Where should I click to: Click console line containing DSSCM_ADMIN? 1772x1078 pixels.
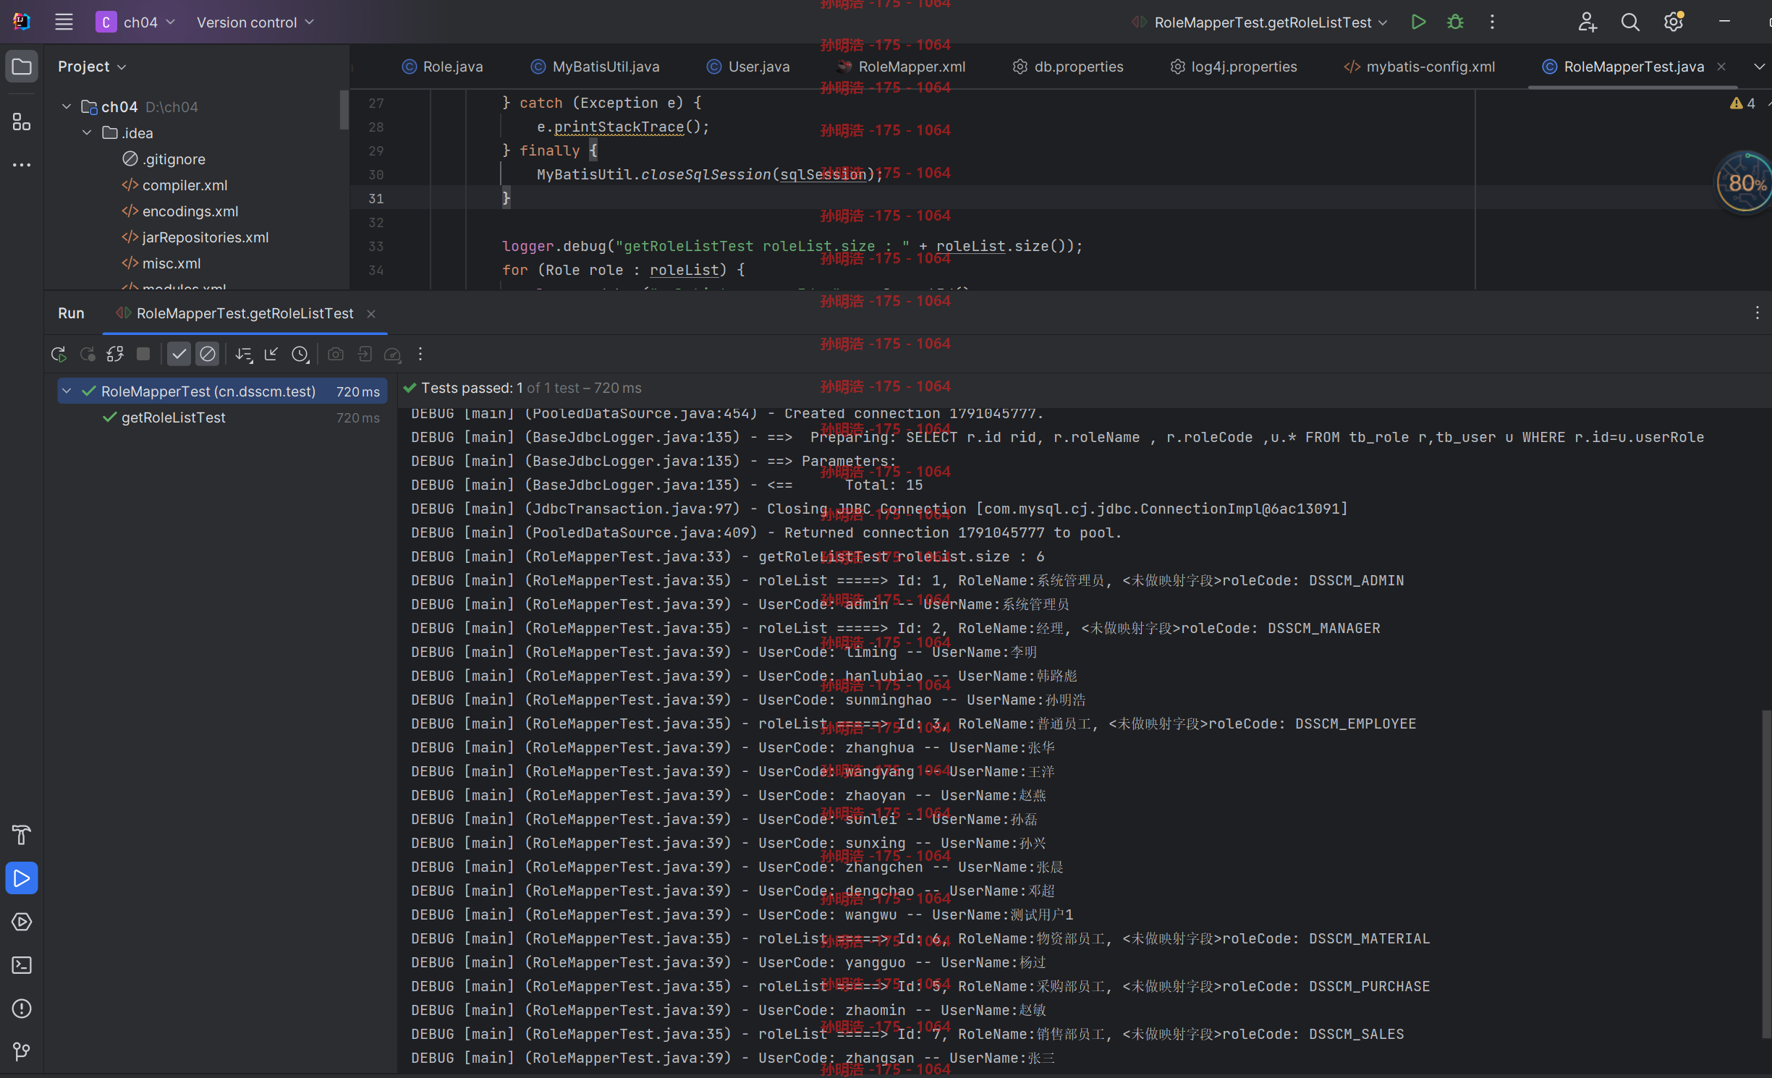(x=907, y=580)
